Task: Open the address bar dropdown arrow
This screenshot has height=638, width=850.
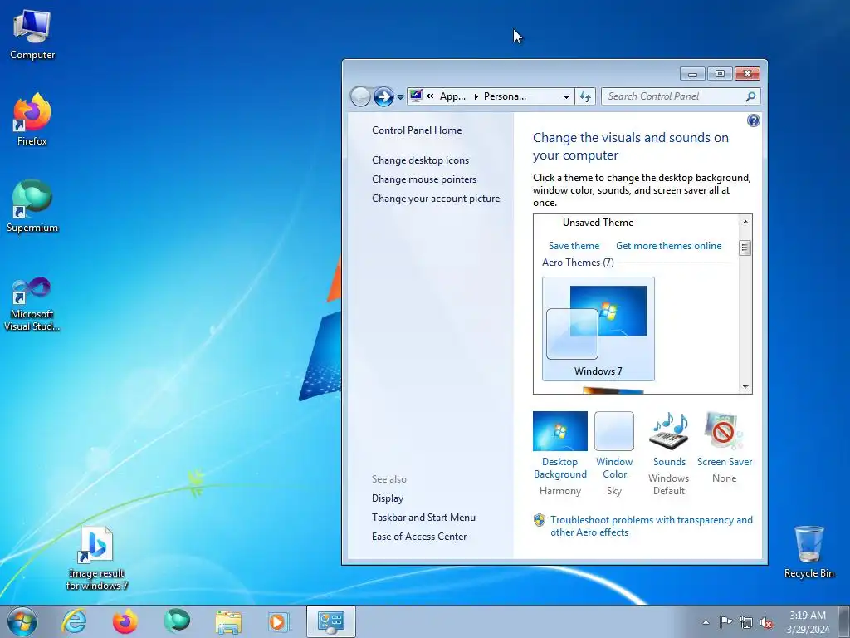Action: (566, 96)
